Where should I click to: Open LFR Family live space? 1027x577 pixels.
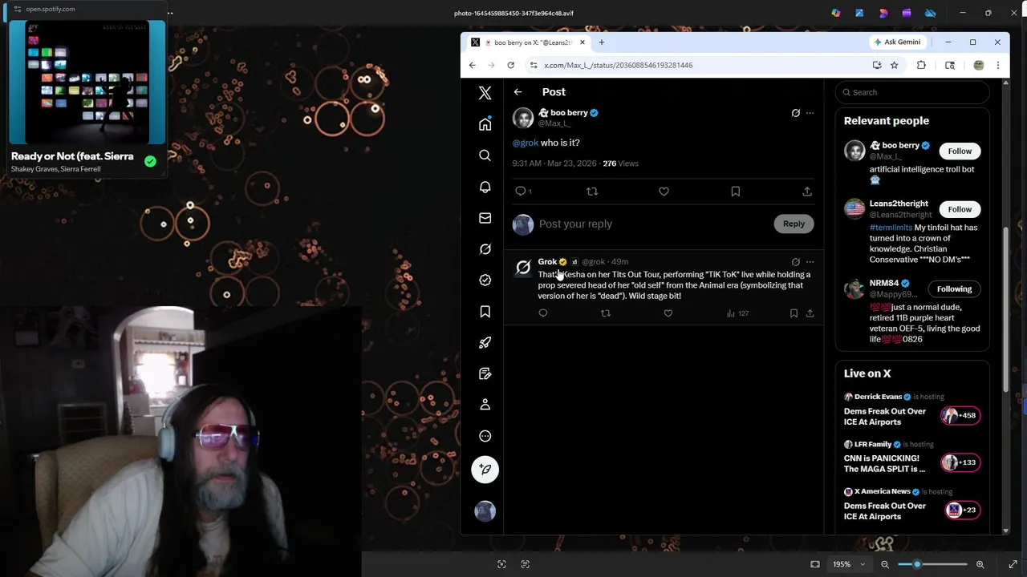pyautogui.click(x=912, y=458)
